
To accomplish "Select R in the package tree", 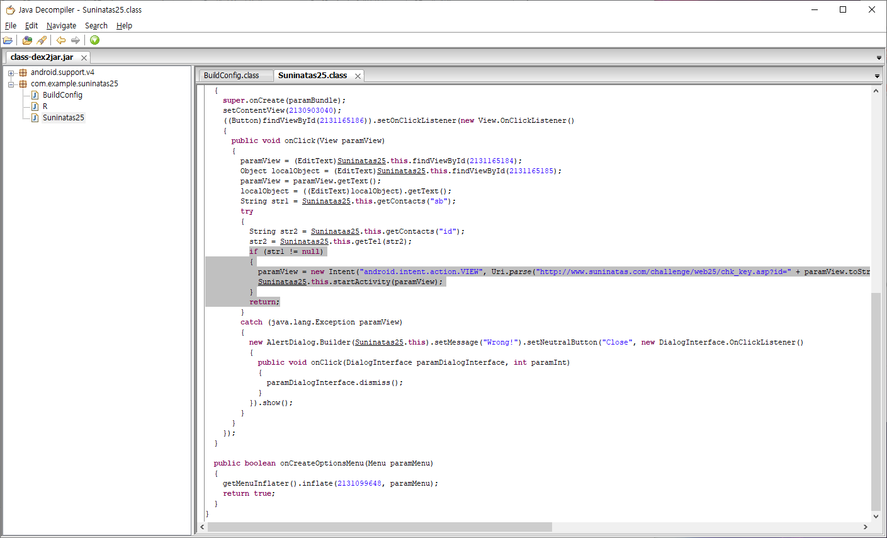I will [x=45, y=106].
